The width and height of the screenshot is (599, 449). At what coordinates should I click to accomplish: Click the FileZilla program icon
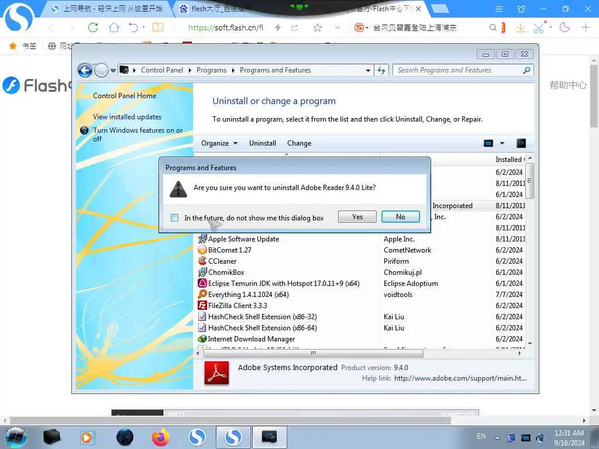(x=202, y=305)
